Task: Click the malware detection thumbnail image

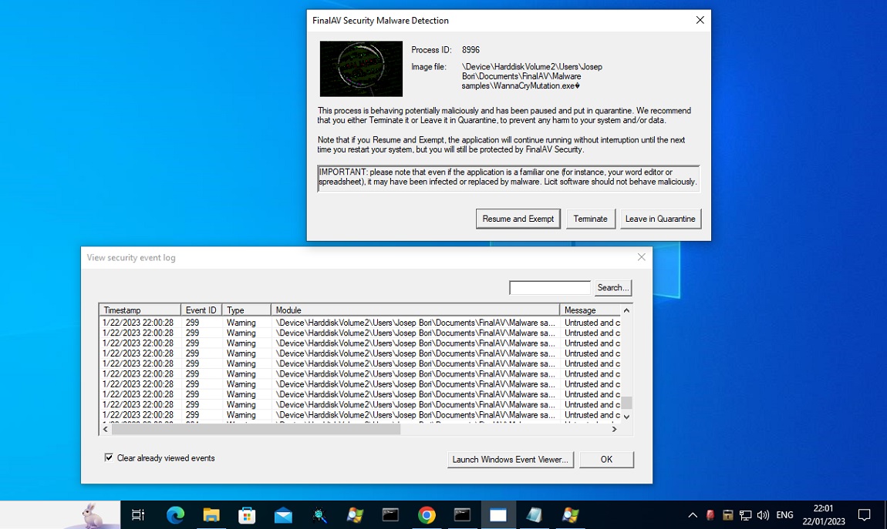Action: (361, 69)
